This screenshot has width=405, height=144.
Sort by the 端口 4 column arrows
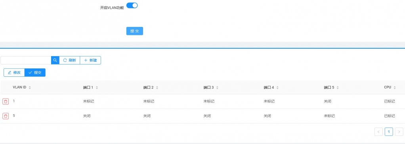[277, 87]
